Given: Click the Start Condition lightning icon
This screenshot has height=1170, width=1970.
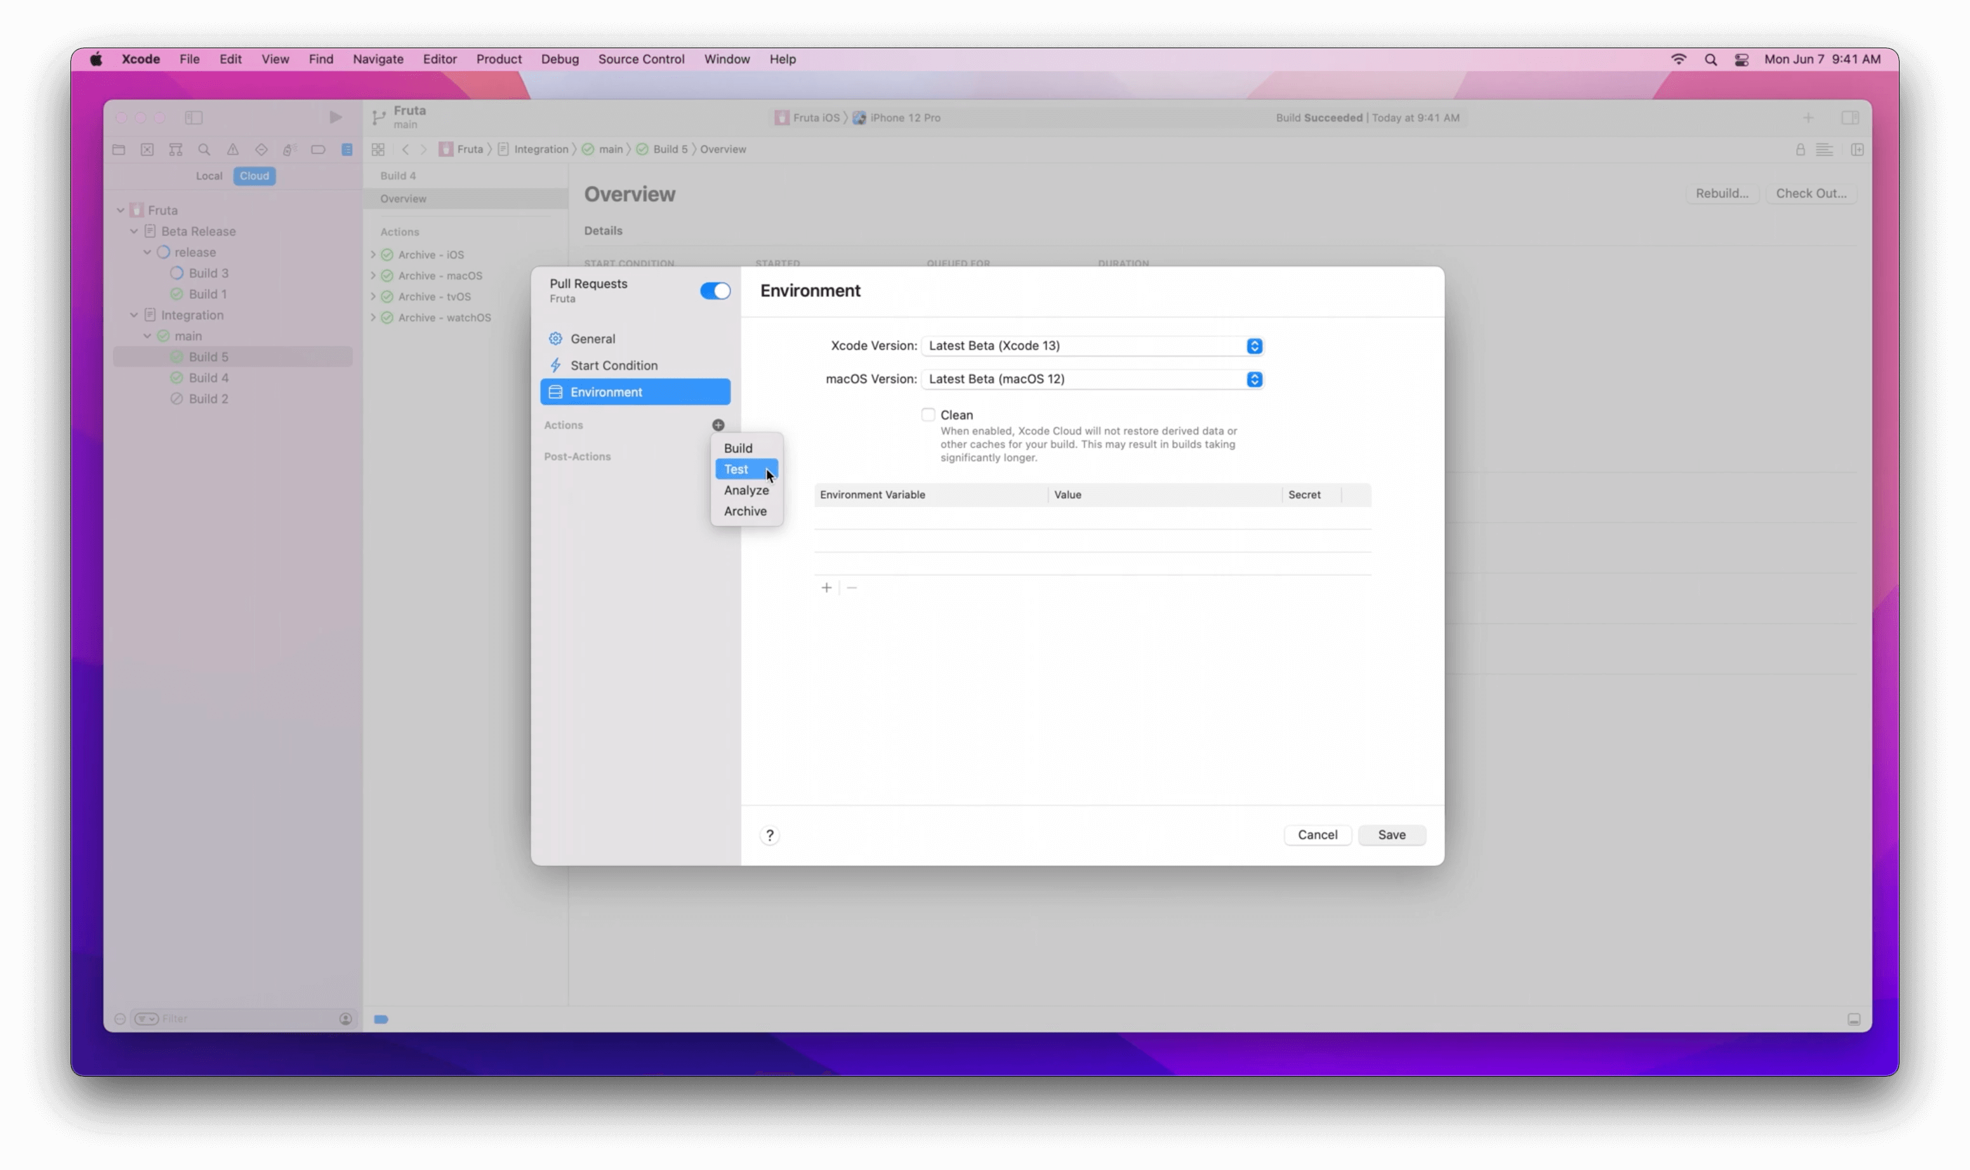Looking at the screenshot, I should click(x=557, y=365).
